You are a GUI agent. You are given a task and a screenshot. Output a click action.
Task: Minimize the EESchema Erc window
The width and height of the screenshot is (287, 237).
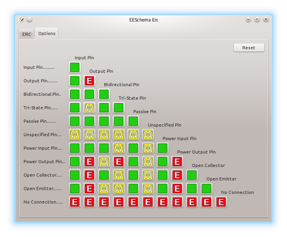point(248,19)
